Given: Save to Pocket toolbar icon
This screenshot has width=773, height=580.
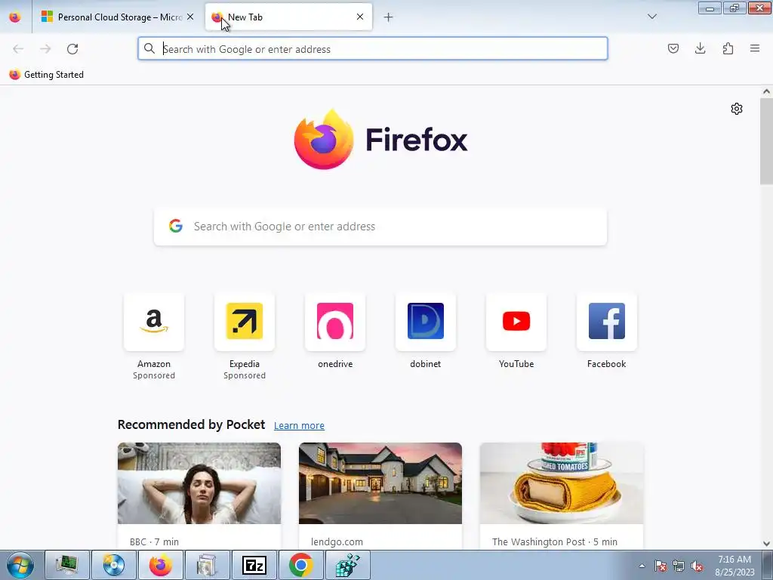Looking at the screenshot, I should click(673, 48).
